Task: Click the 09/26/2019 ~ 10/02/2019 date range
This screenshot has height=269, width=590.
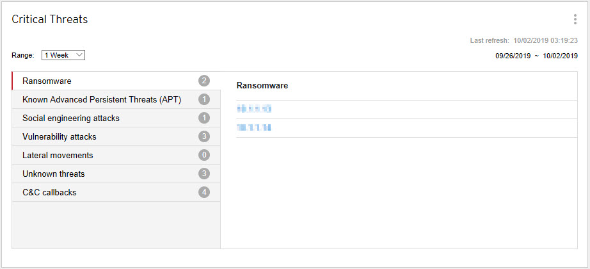Action: (536, 56)
